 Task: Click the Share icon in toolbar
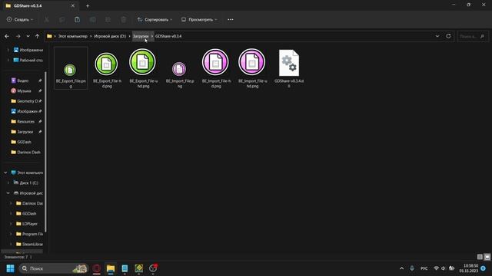point(108,19)
